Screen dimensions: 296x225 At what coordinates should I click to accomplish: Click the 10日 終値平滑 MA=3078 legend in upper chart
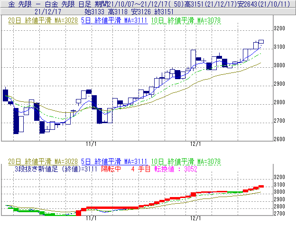[186, 20]
